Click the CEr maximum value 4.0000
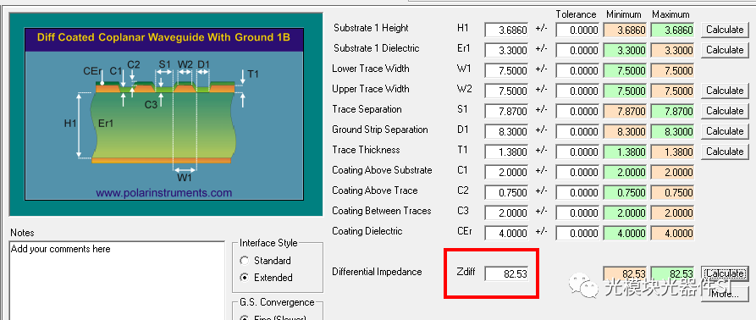Viewport: 756px width, 320px height. click(672, 233)
